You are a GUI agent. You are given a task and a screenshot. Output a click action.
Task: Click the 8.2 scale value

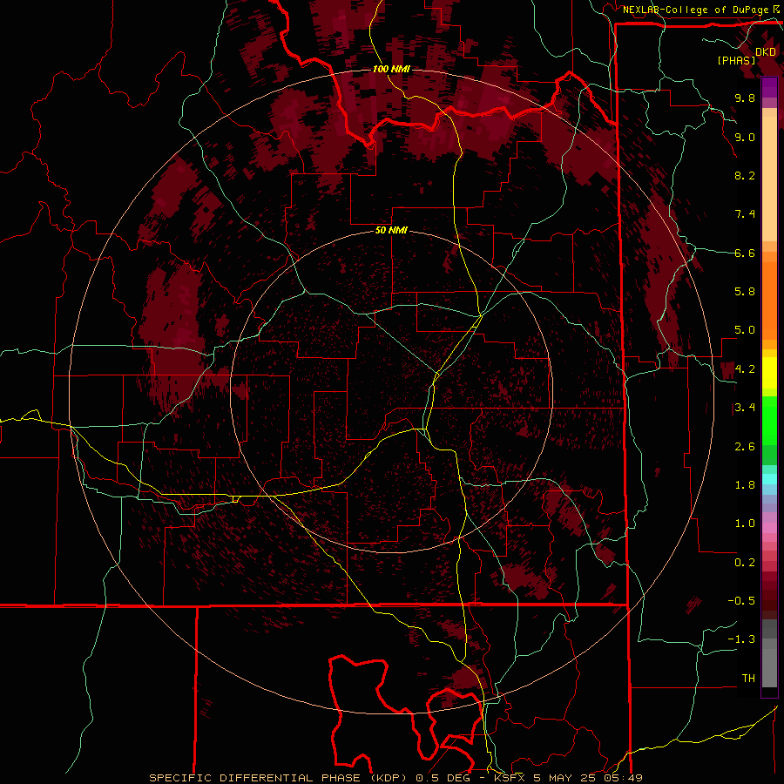(745, 175)
